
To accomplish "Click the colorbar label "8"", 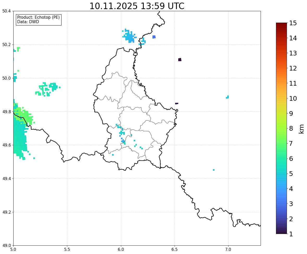I will [x=291, y=129].
